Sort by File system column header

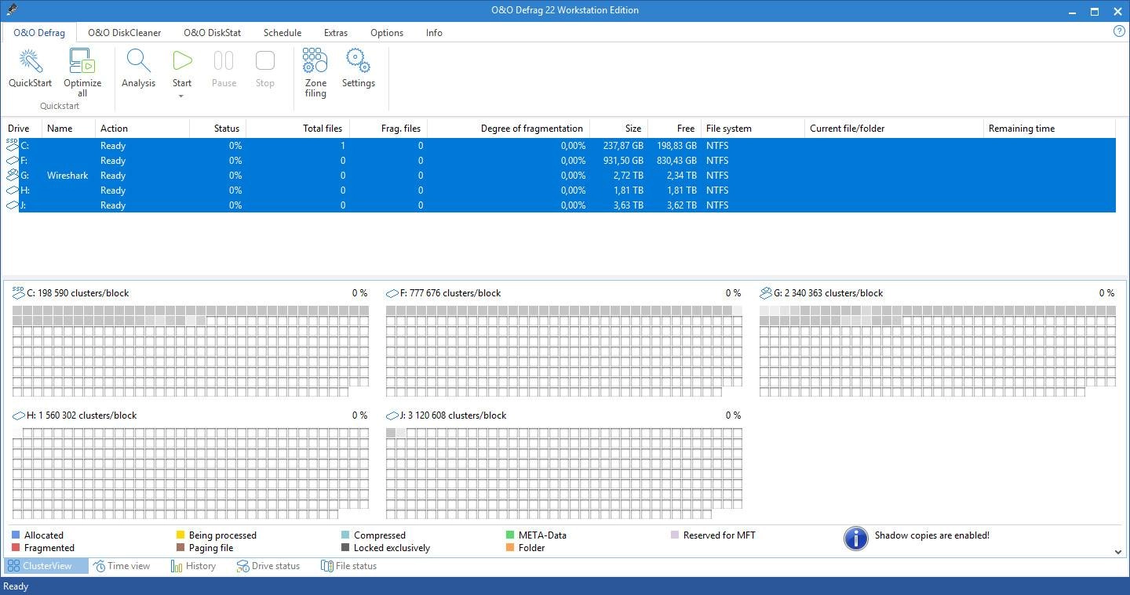tap(753, 129)
